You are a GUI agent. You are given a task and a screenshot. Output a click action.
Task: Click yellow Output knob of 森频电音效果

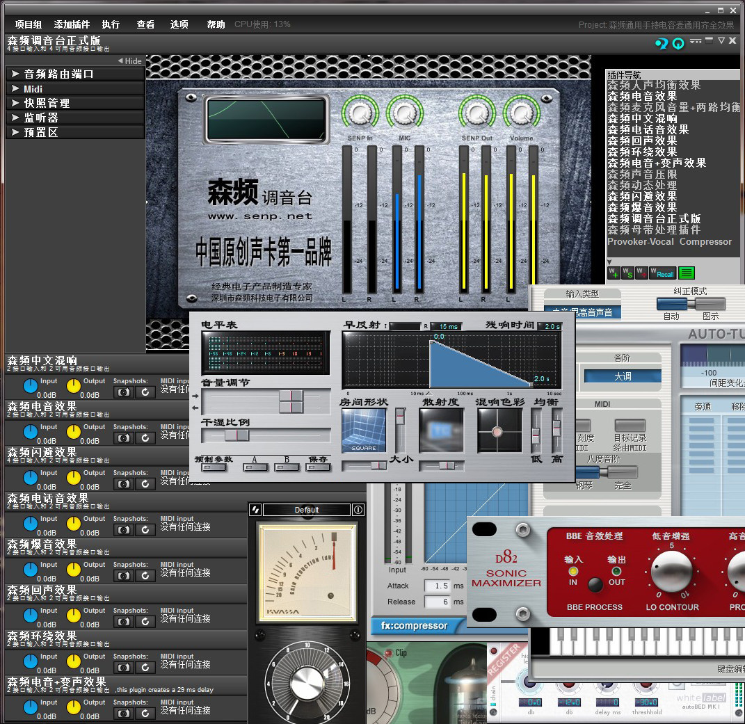pyautogui.click(x=74, y=432)
